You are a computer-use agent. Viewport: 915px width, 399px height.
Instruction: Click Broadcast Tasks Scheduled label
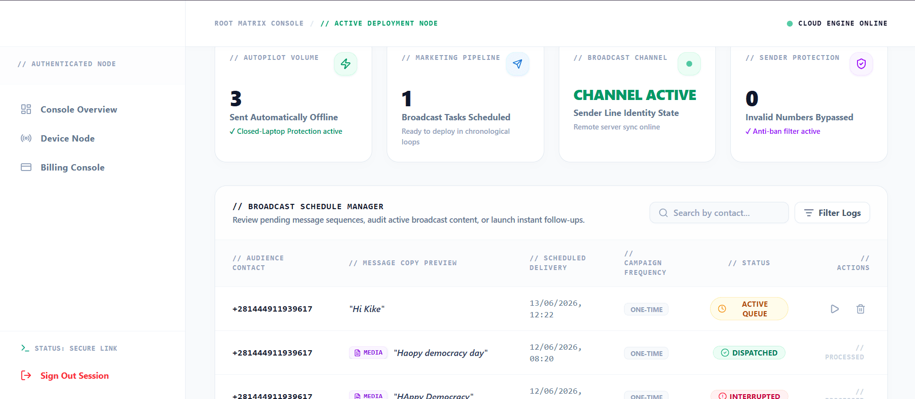(x=456, y=117)
